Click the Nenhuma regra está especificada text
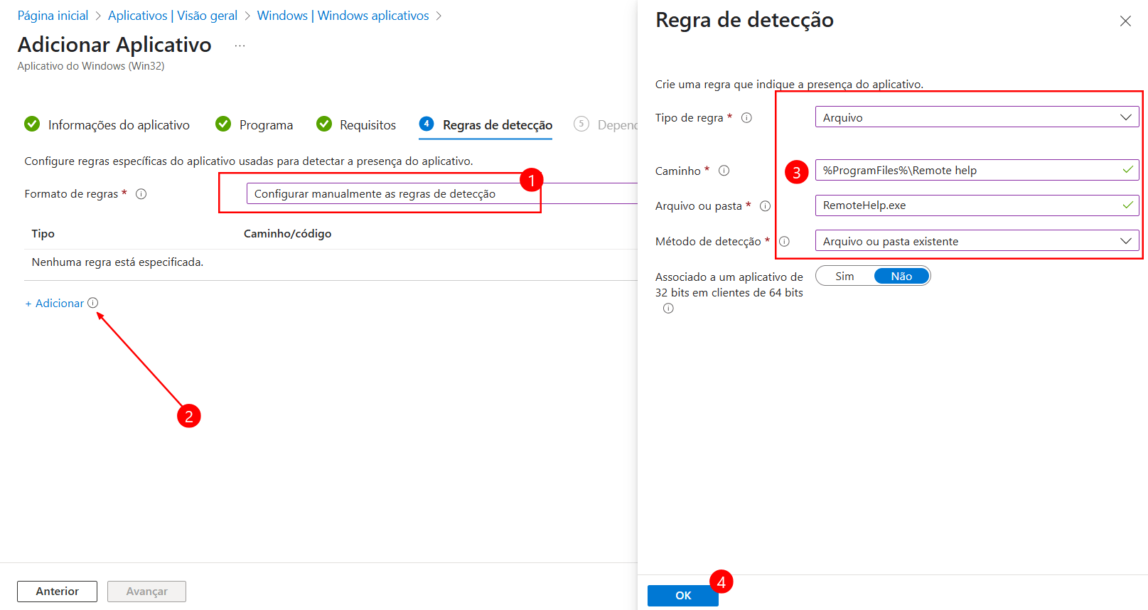 point(117,262)
